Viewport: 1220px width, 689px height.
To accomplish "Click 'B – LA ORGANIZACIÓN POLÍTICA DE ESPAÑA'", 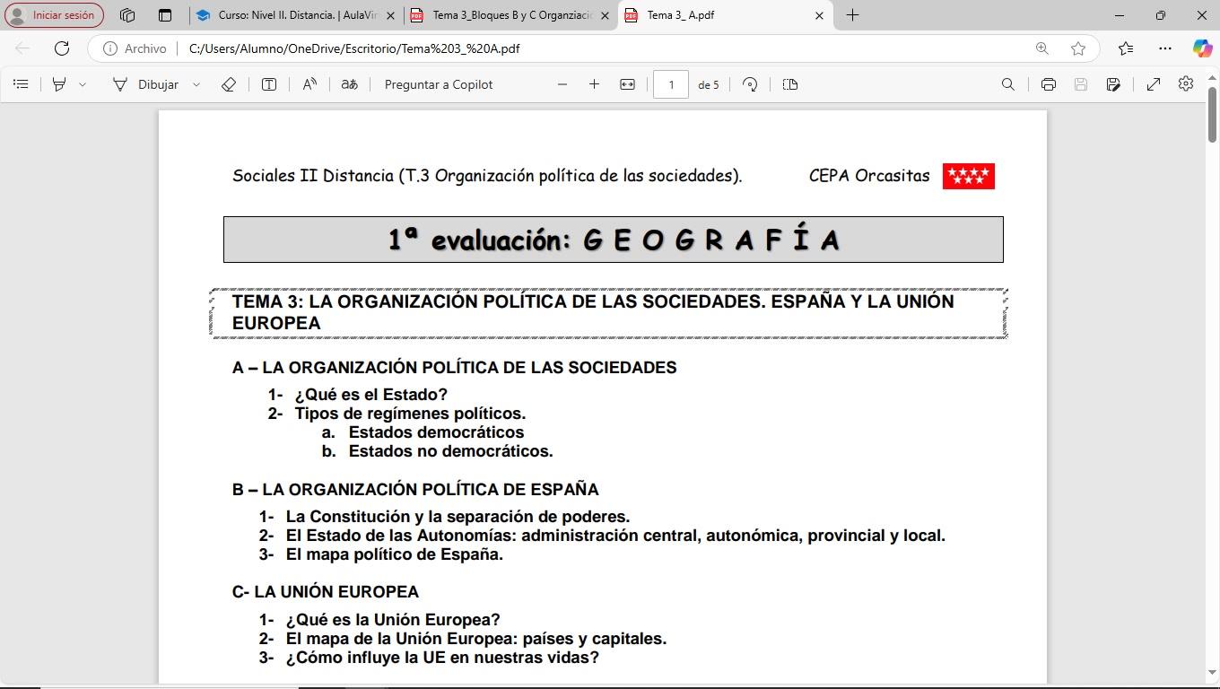I will [x=415, y=490].
